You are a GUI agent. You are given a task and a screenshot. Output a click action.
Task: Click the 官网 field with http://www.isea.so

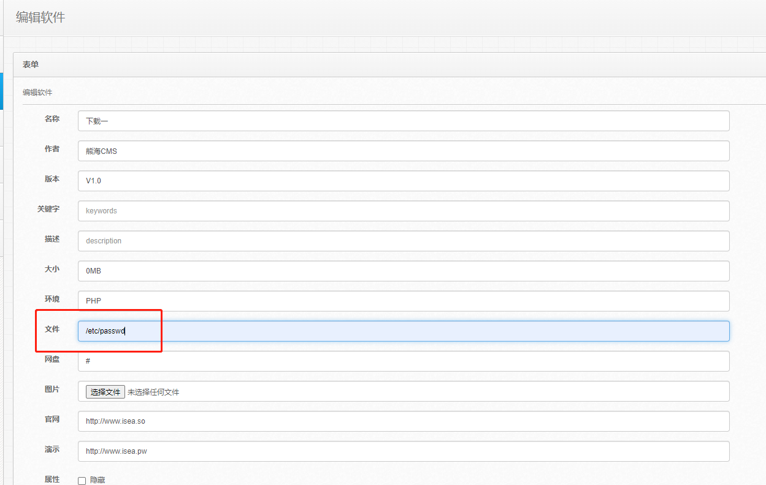(x=404, y=421)
